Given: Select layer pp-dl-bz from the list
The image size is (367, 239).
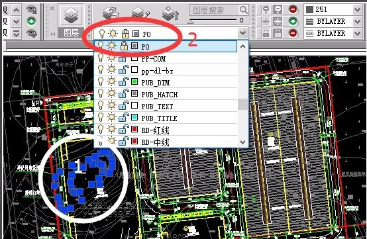Looking at the screenshot, I should (x=166, y=70).
